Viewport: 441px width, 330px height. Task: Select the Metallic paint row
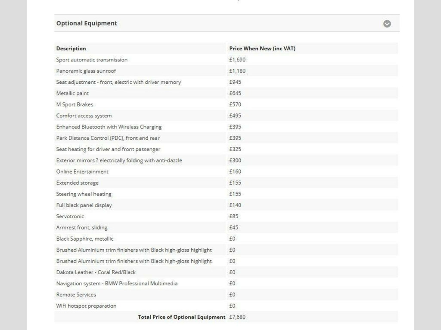coord(72,93)
